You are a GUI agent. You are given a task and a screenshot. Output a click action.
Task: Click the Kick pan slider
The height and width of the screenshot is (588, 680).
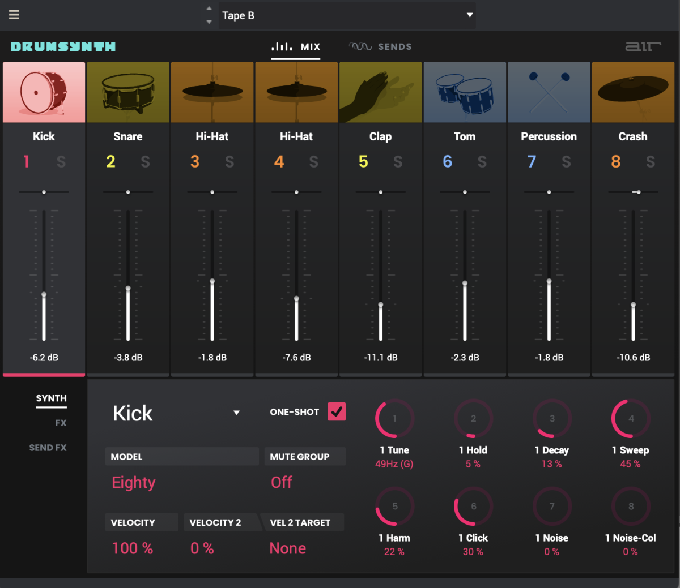44,192
